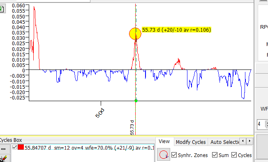The image size is (268, 162).
Task: Click the vertical 55.73 d cursor label
Action: coord(132,127)
